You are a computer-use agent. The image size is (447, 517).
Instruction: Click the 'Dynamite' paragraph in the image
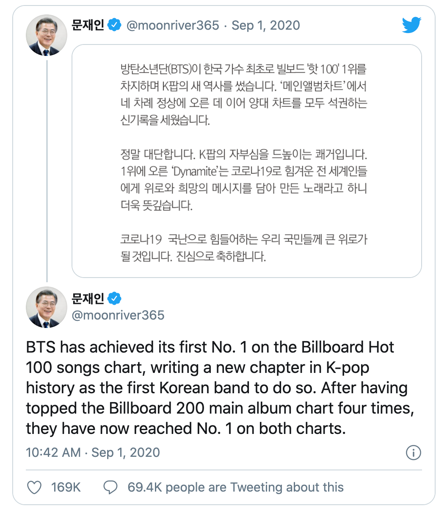click(x=243, y=180)
